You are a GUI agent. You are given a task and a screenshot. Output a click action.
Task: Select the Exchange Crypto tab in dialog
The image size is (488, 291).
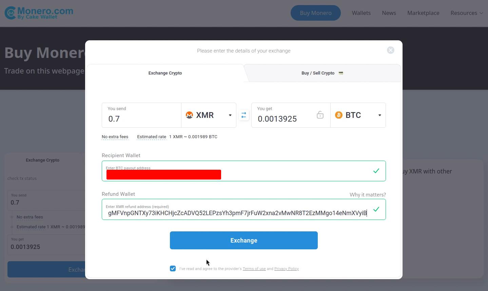tap(165, 73)
